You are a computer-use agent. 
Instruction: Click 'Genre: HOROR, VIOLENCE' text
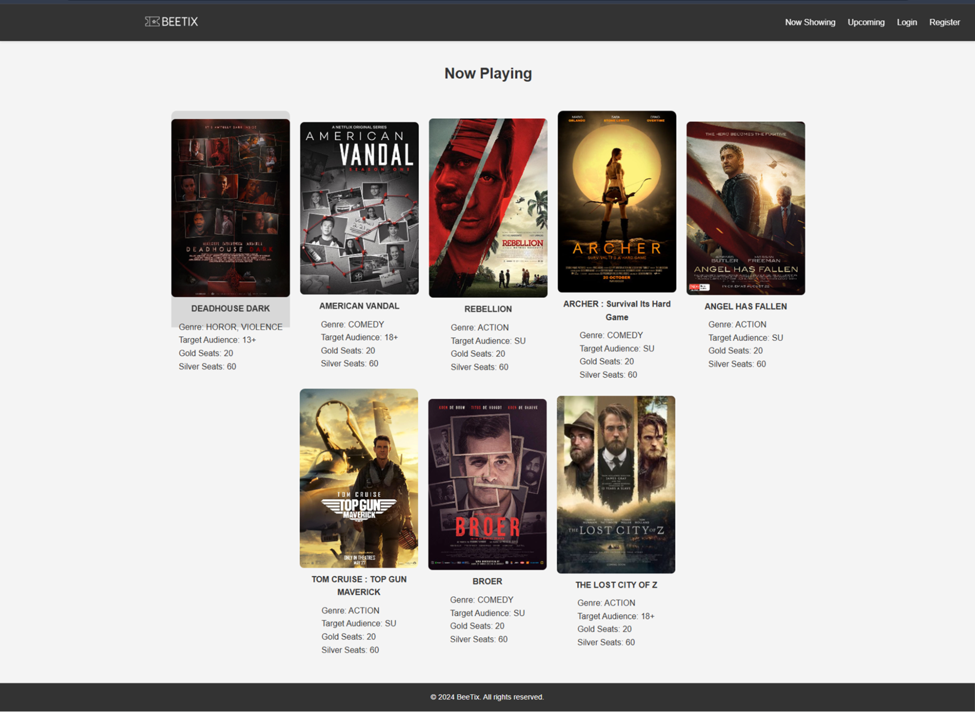click(x=230, y=327)
